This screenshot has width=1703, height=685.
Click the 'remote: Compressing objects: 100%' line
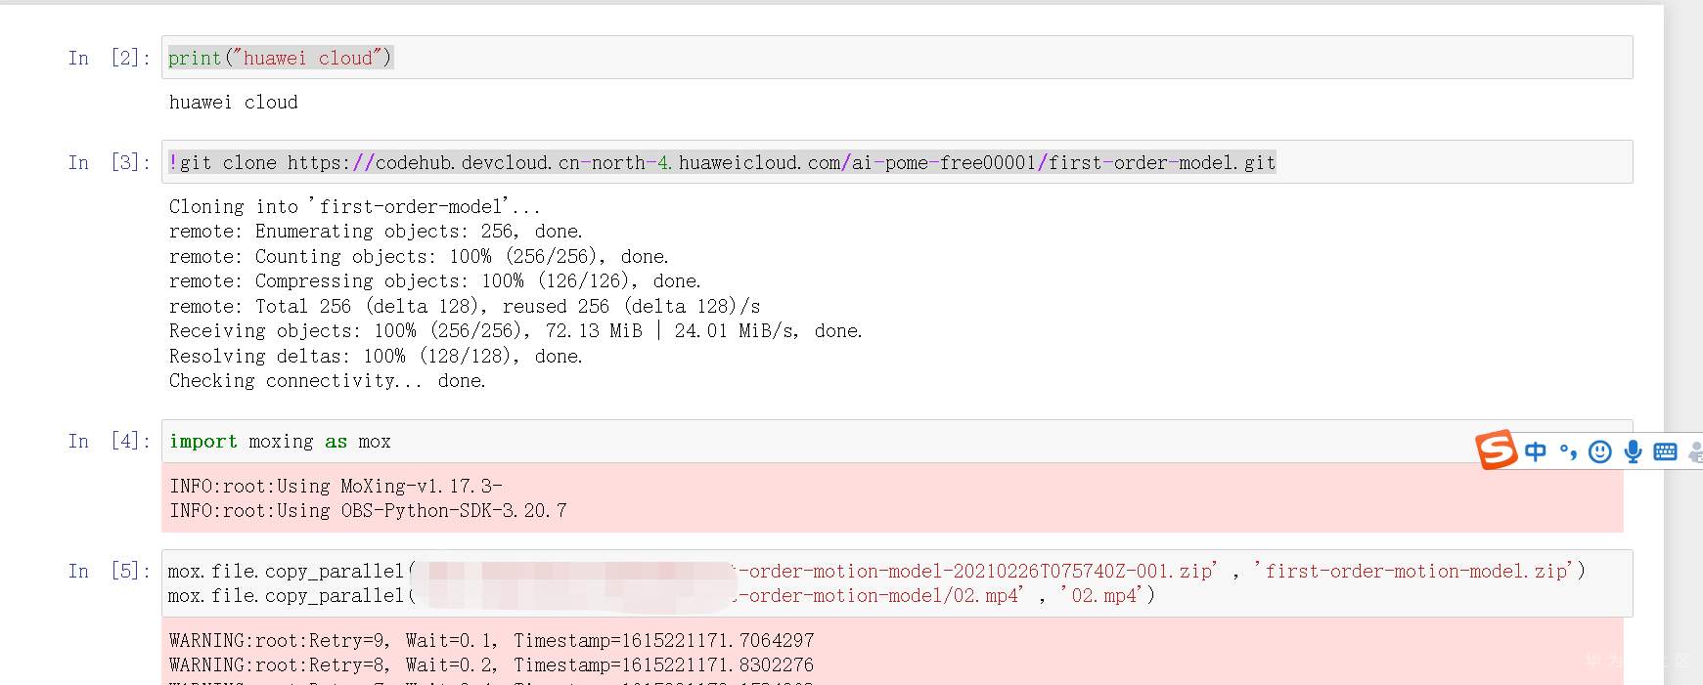(x=435, y=281)
